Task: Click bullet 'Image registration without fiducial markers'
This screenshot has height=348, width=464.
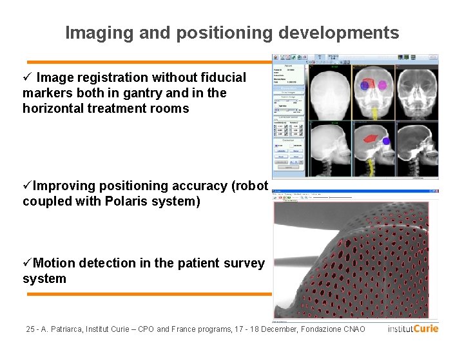Action: tap(141, 77)
